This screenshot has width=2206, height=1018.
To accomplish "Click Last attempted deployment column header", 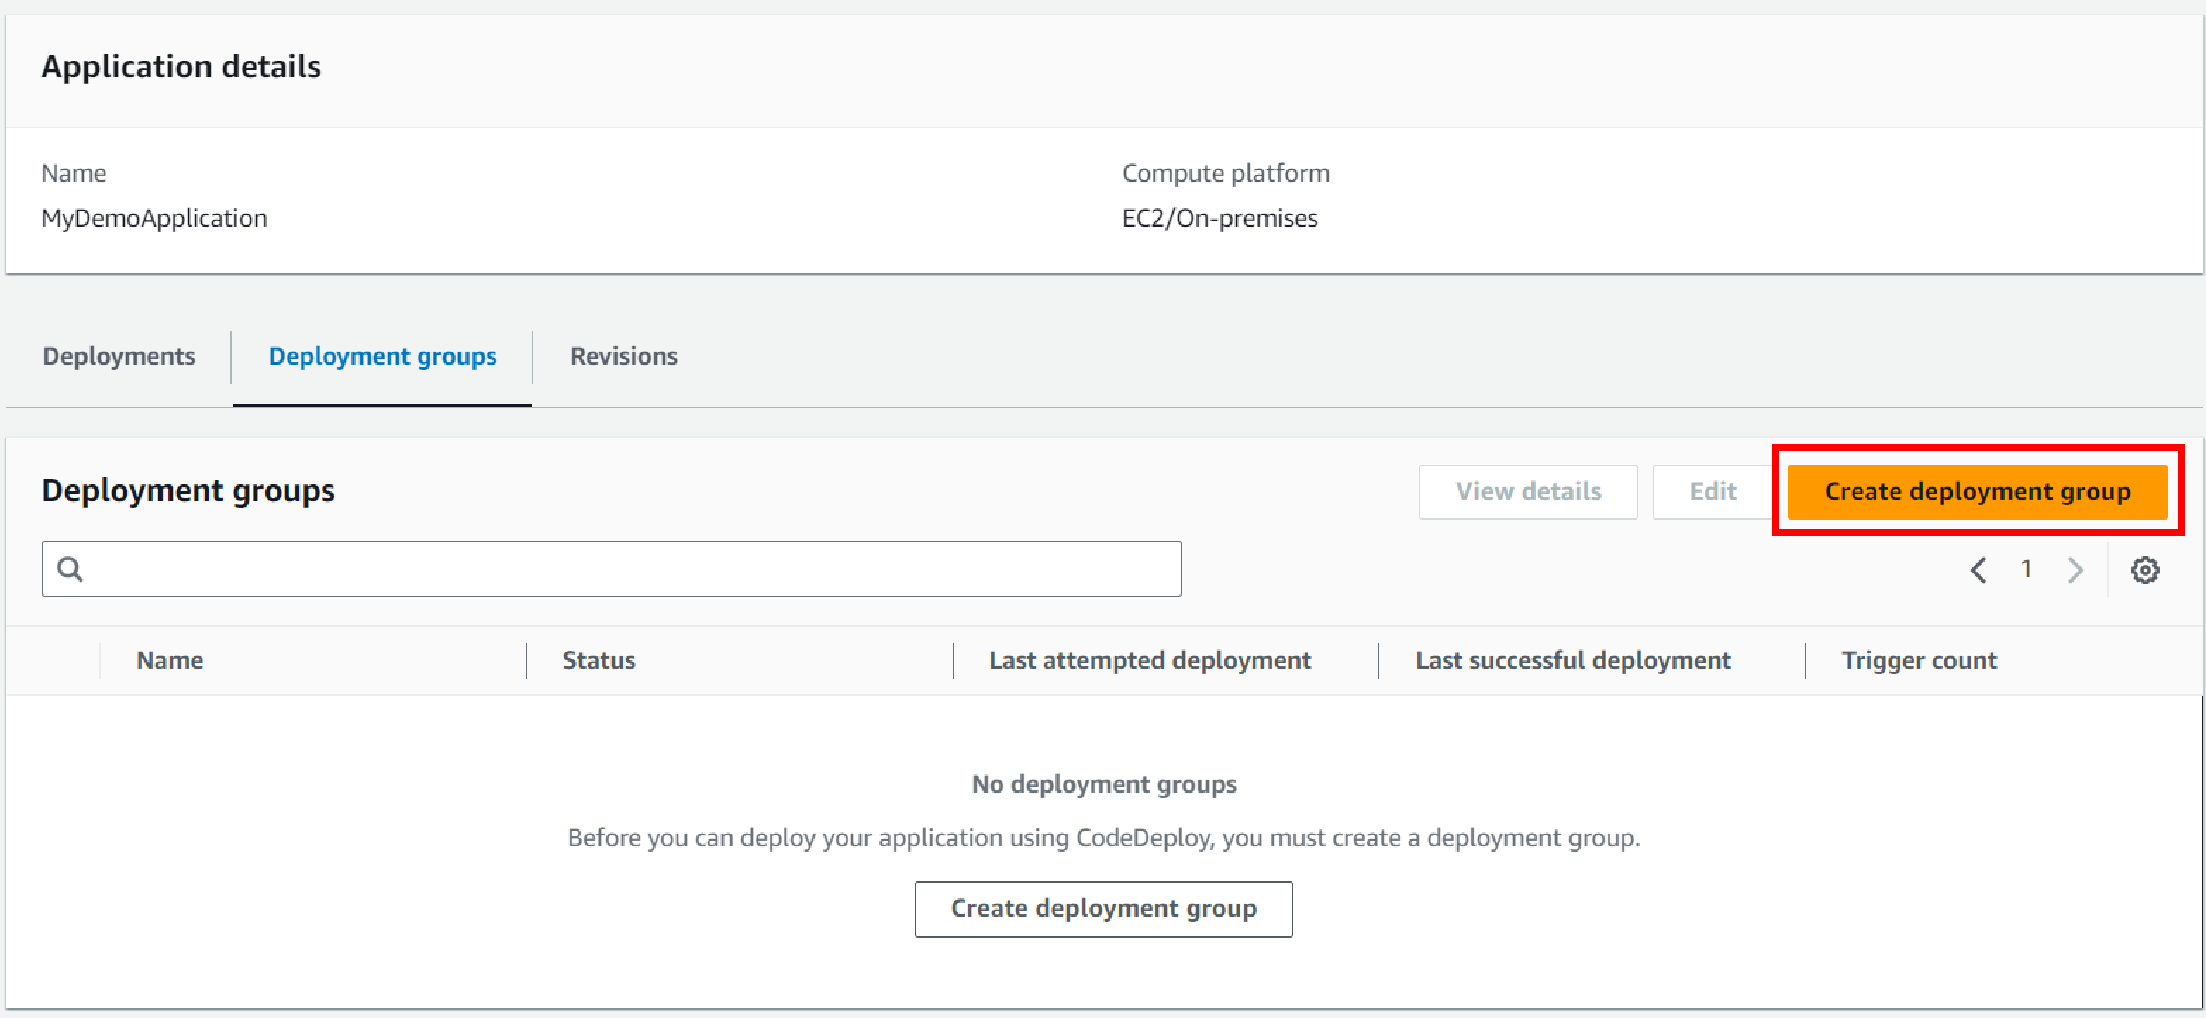I will tap(1149, 661).
